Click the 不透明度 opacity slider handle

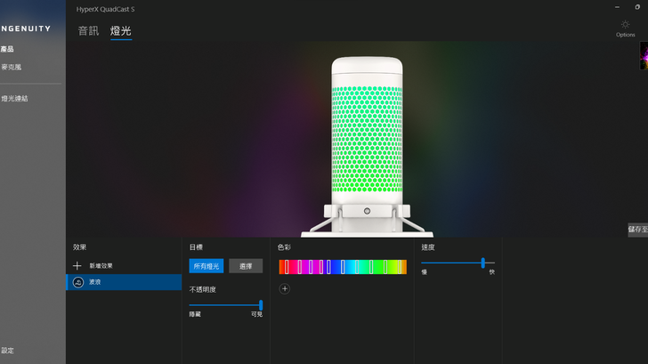261,304
